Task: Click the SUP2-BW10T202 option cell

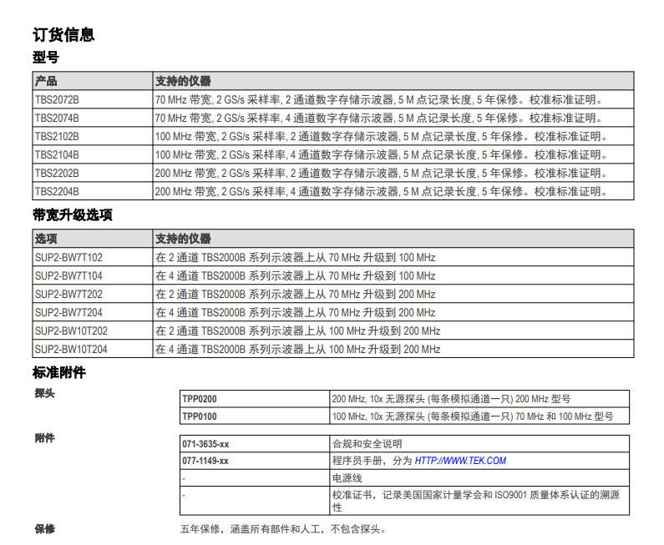Action: [93, 331]
